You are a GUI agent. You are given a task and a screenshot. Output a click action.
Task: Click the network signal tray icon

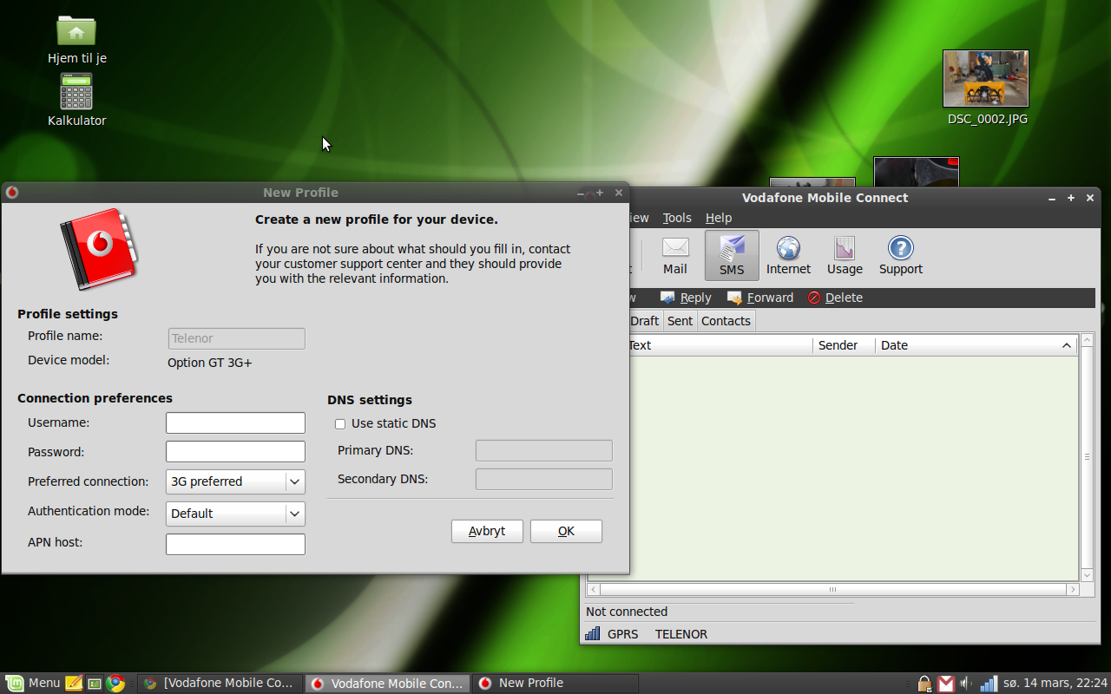click(989, 684)
